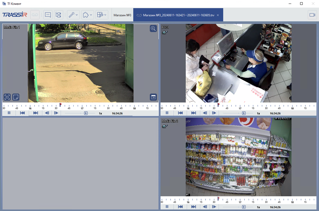The width and height of the screenshot is (319, 211).
Task: Click the camera icon at top right
Action: click(312, 15)
